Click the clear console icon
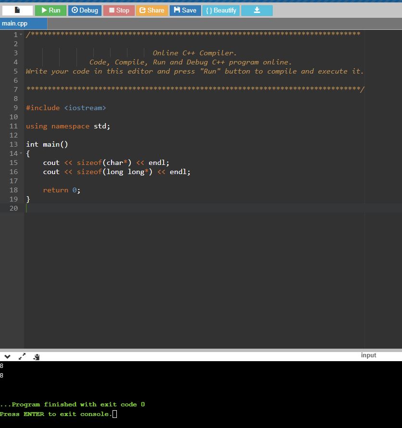402x428 pixels. click(x=37, y=357)
